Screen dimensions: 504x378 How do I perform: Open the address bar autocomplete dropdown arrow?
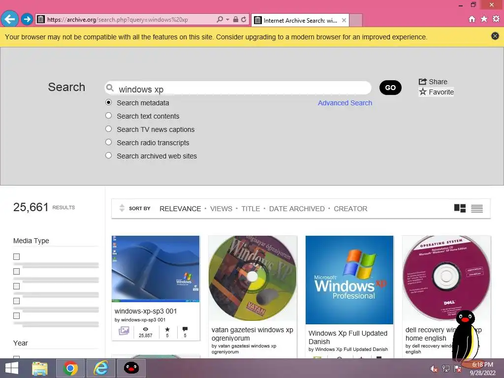tap(227, 20)
